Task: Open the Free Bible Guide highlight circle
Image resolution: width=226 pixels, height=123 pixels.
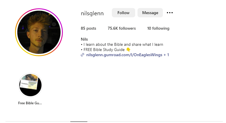Action: pyautogui.click(x=31, y=85)
